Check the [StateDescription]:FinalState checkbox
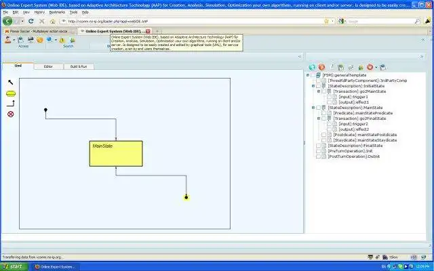434x271 pixels. coord(318,146)
